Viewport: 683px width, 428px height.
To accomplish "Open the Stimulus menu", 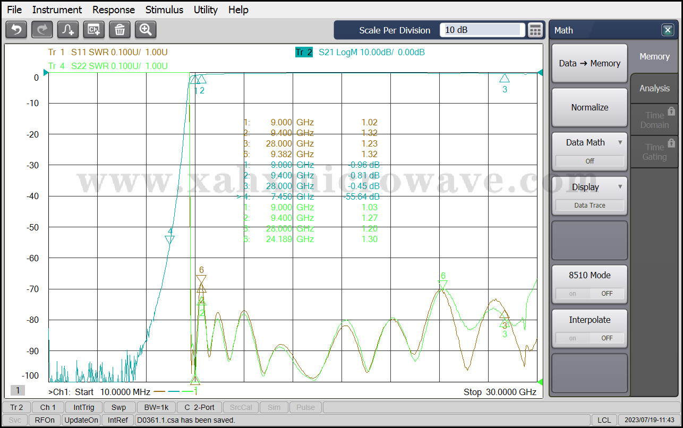I will click(164, 10).
